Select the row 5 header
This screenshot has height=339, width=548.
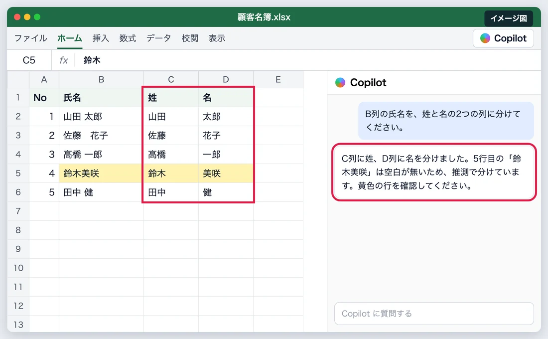click(x=18, y=173)
